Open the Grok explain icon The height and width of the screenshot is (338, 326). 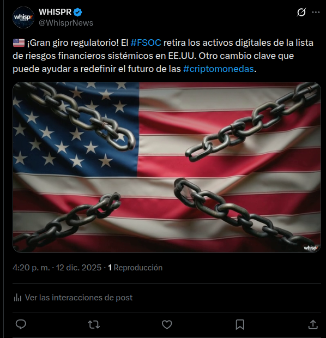tap(301, 13)
